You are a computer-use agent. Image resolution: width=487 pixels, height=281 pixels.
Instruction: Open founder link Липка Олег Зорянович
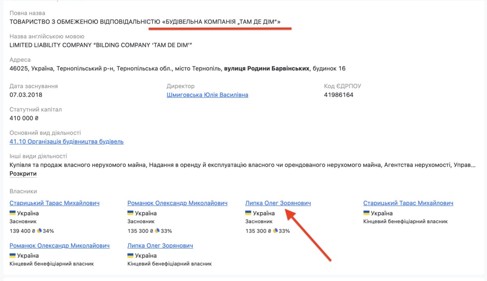(278, 203)
